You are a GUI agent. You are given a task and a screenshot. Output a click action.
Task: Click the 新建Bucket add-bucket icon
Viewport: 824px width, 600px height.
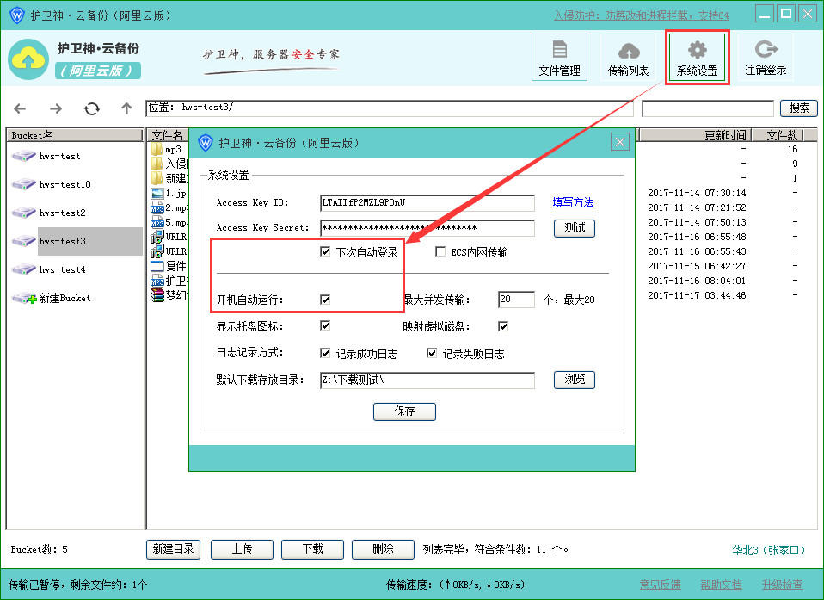click(23, 298)
